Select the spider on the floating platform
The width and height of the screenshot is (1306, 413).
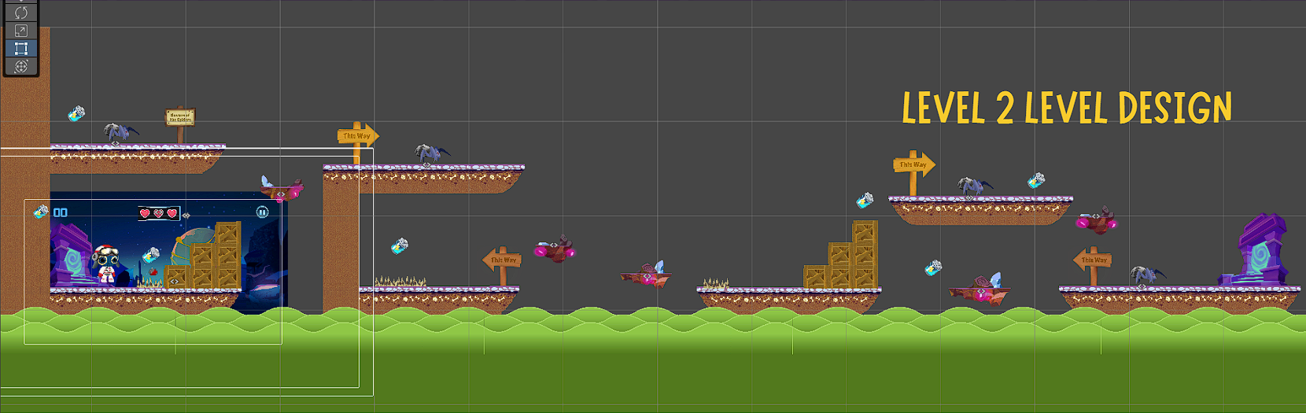click(973, 186)
